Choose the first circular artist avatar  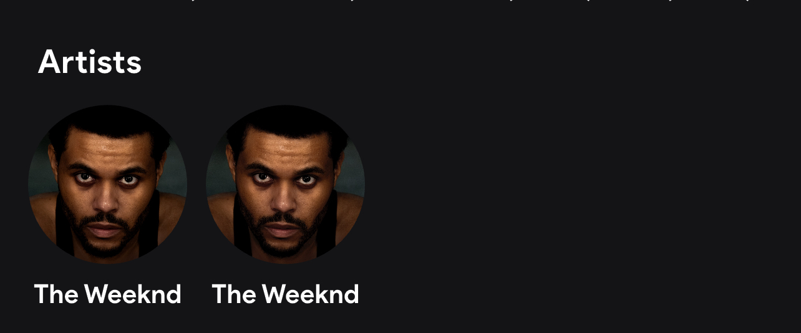[x=107, y=185]
